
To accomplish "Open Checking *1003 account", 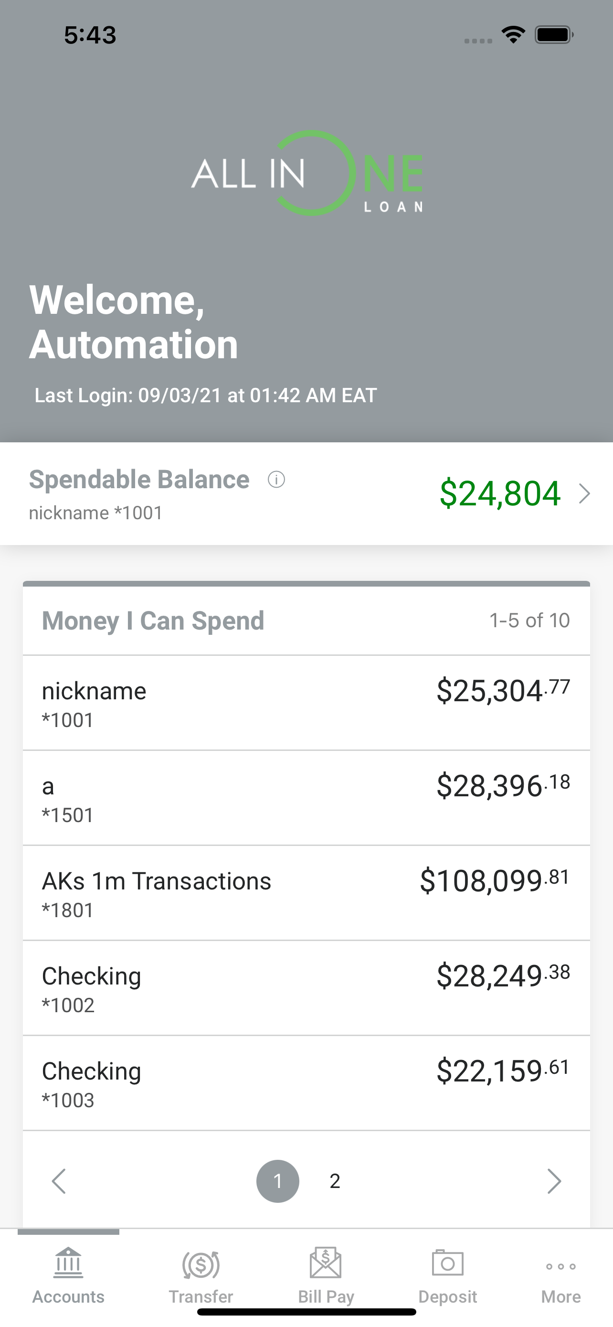I will point(306,1083).
